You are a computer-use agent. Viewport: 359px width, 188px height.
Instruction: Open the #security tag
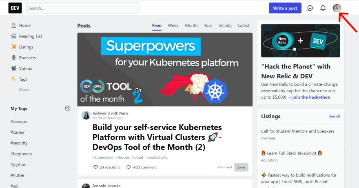click(x=19, y=143)
